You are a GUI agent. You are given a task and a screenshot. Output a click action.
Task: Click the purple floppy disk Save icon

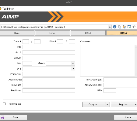(x=2, y=117)
